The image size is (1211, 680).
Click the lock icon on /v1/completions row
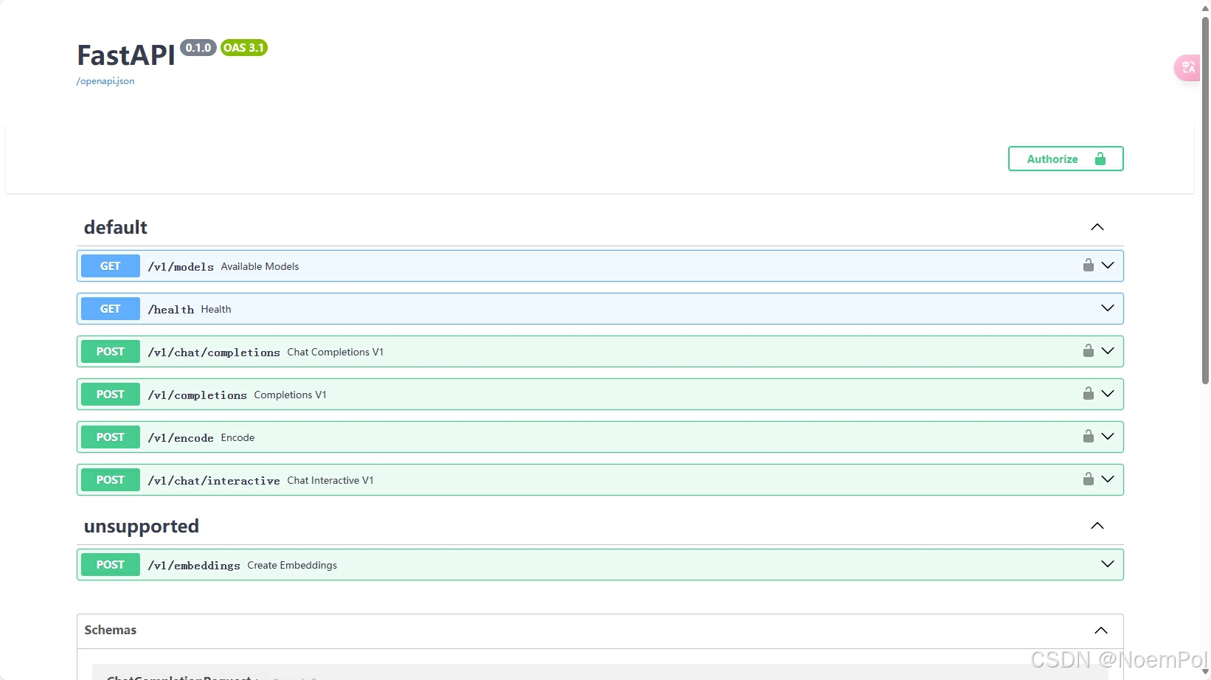pos(1088,393)
